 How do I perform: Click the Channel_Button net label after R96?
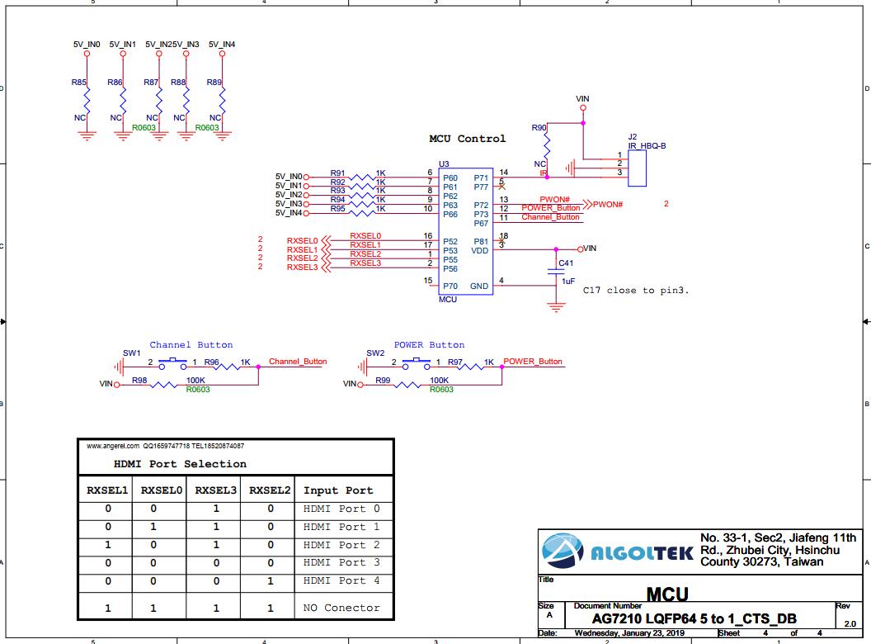298,362
